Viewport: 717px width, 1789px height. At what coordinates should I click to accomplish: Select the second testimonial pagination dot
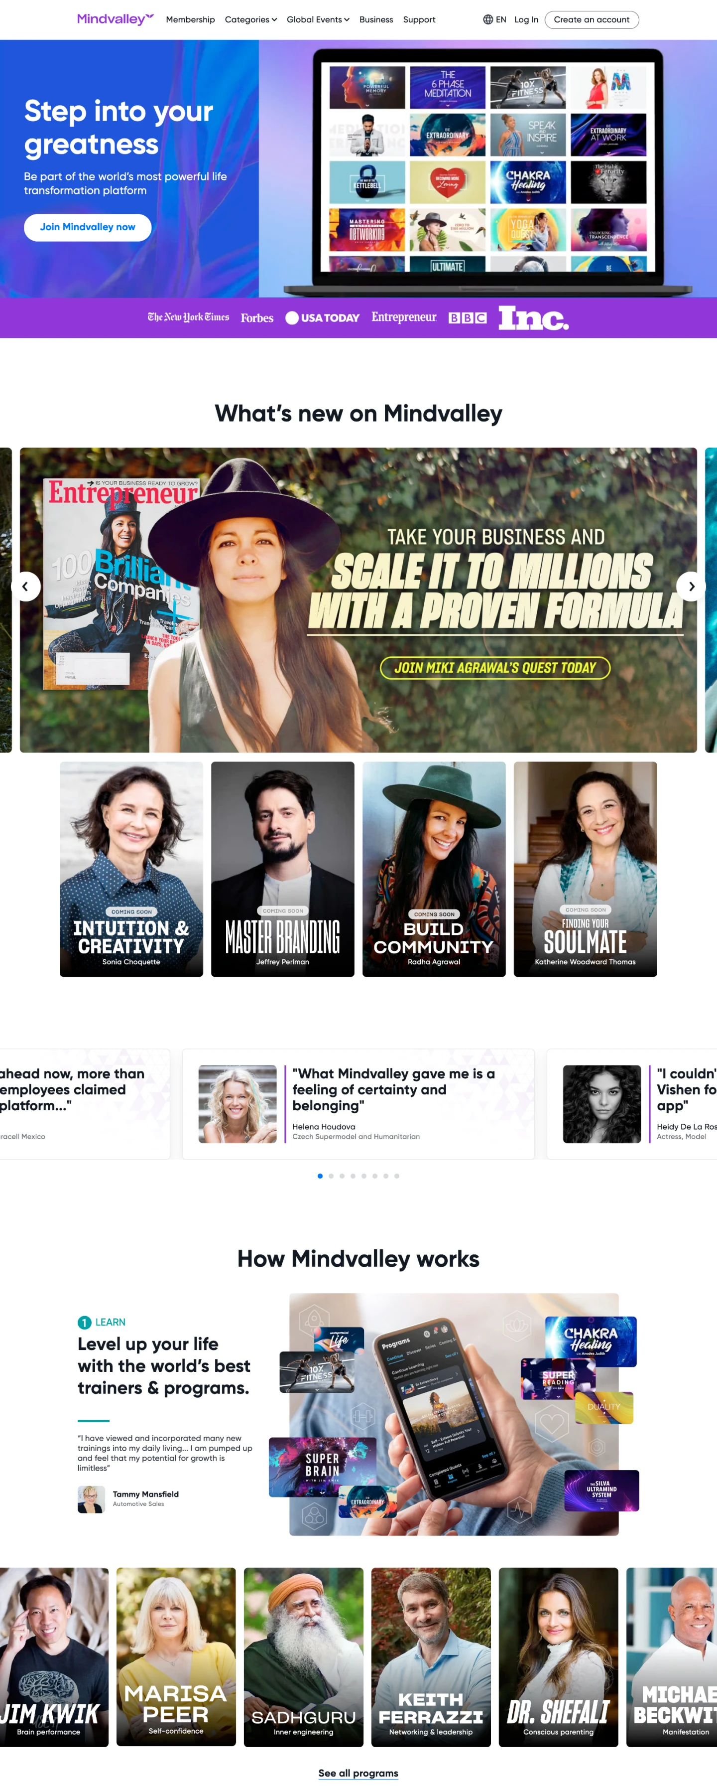(x=331, y=1176)
